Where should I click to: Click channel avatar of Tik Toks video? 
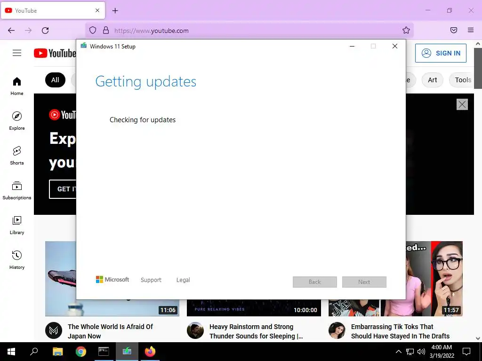[337, 330]
